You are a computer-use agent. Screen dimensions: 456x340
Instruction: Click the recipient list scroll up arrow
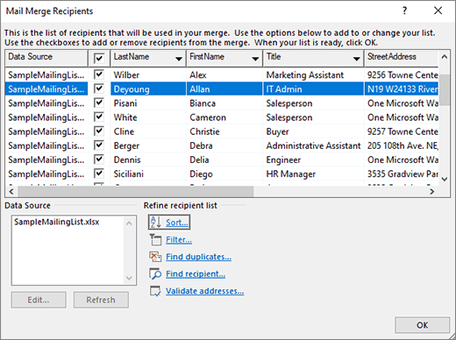click(x=445, y=57)
